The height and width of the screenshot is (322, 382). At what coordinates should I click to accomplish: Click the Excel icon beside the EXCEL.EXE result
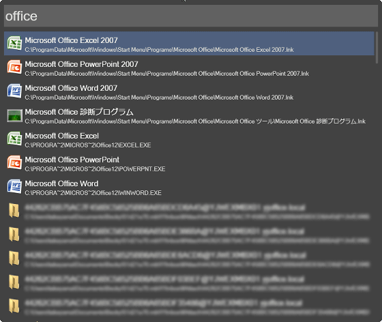14,138
